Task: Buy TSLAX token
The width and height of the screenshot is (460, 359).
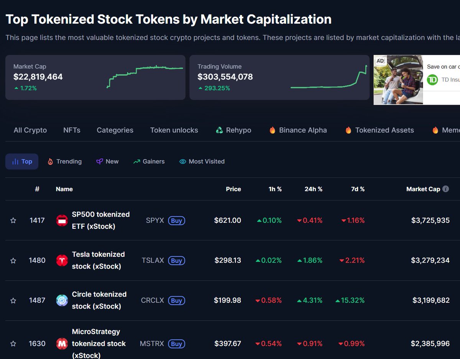Action: point(176,261)
